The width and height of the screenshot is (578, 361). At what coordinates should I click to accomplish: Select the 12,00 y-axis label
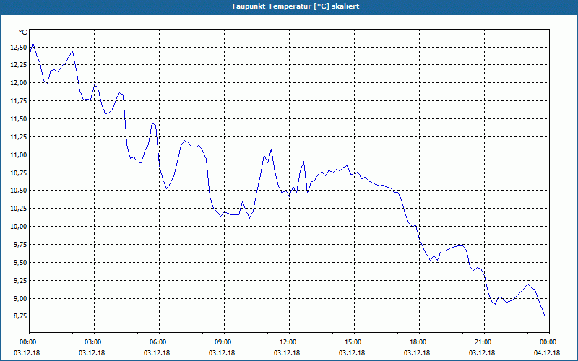[19, 83]
